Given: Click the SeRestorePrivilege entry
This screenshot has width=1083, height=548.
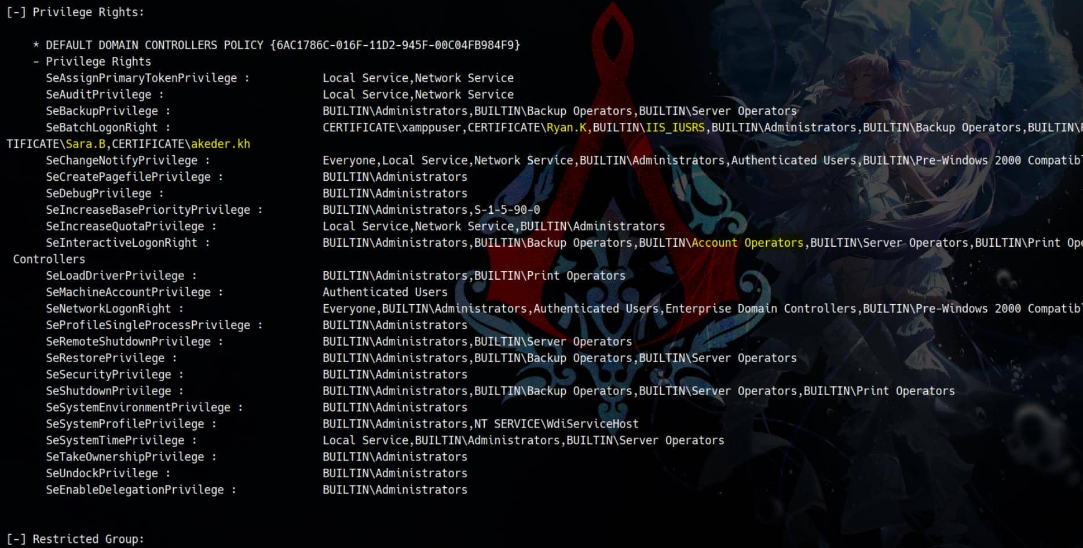Looking at the screenshot, I should (105, 358).
